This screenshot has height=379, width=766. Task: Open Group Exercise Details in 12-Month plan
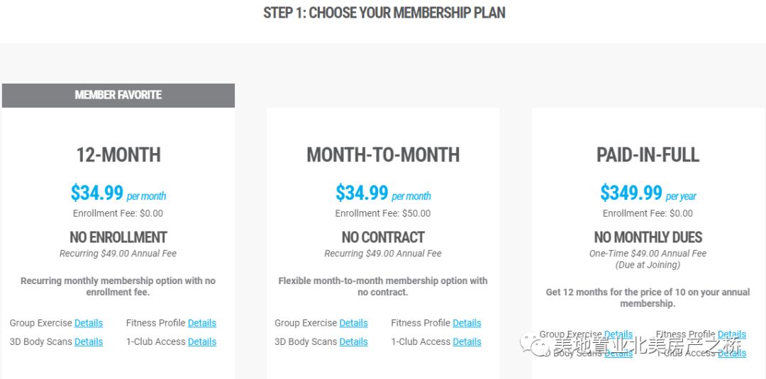pyautogui.click(x=89, y=323)
